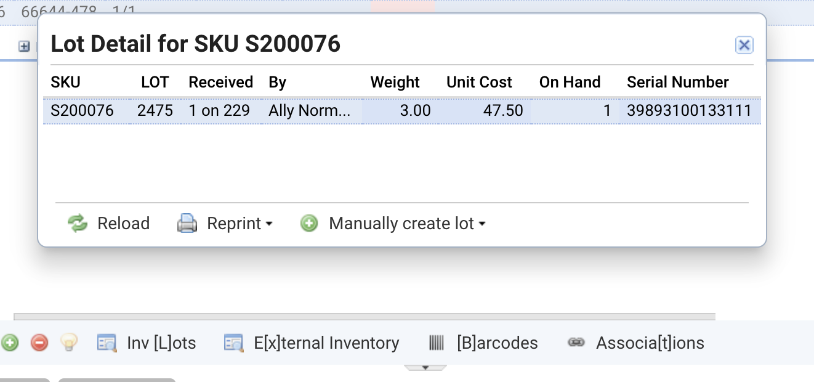Click the collapse arrow below the bottom toolbar

pyautogui.click(x=425, y=368)
